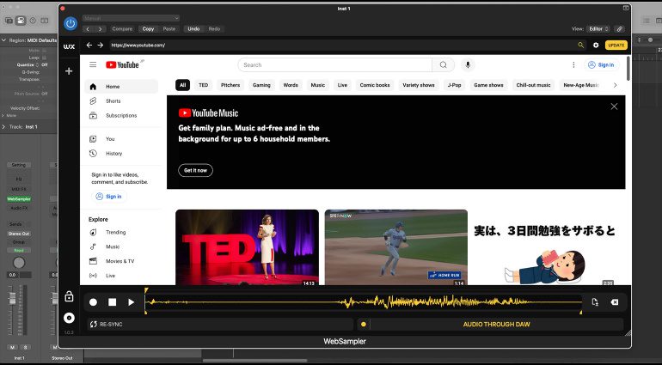662x365 pixels.
Task: Click the YouTube logo
Action: click(122, 64)
